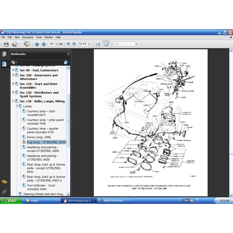Click 1969 Mustang Part taskbar button

click(79, 201)
